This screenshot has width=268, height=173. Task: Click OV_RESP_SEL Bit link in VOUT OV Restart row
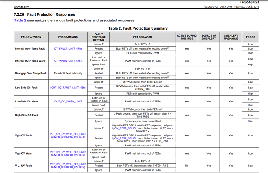pyautogui.click(x=126, y=138)
